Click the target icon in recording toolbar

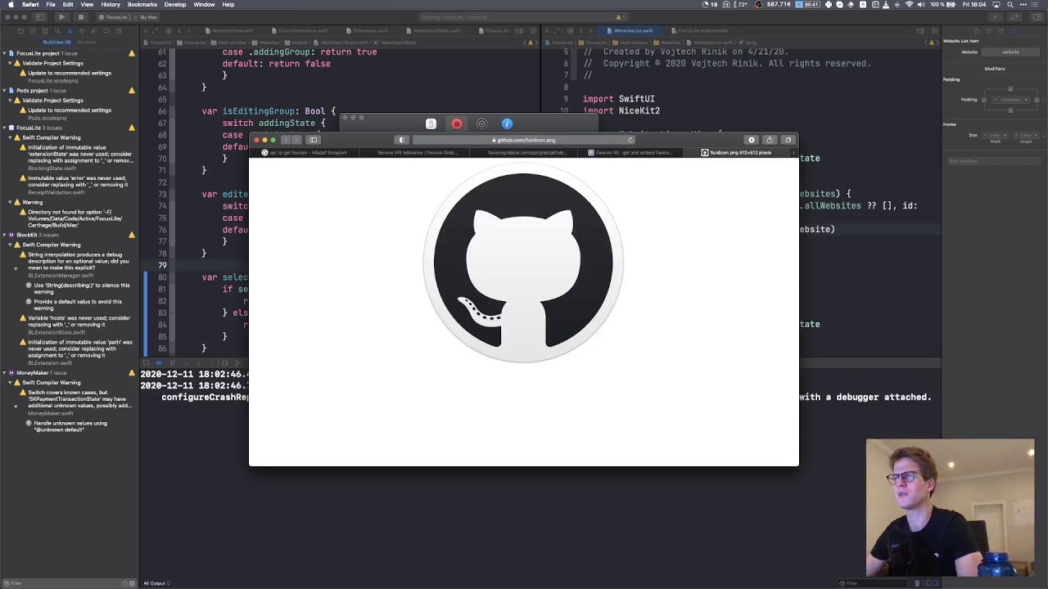coord(481,124)
